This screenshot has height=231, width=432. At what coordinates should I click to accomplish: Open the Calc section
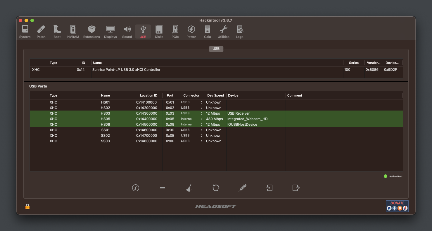[x=208, y=32]
